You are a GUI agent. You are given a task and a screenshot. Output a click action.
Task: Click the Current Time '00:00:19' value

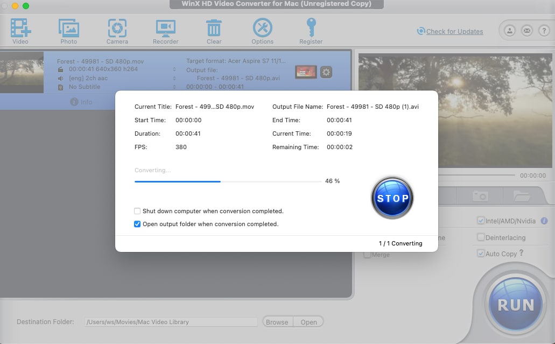point(339,134)
